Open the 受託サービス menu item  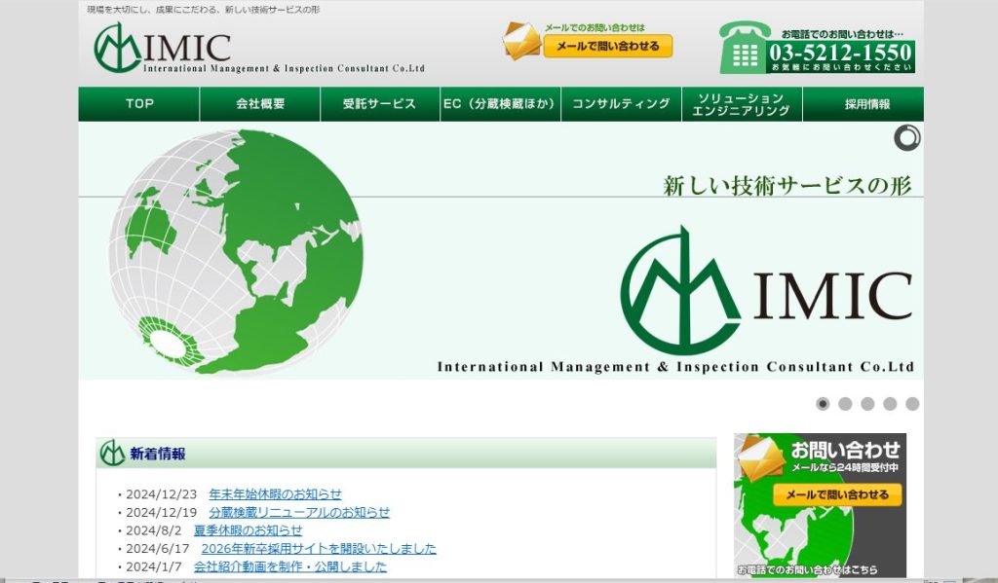380,103
